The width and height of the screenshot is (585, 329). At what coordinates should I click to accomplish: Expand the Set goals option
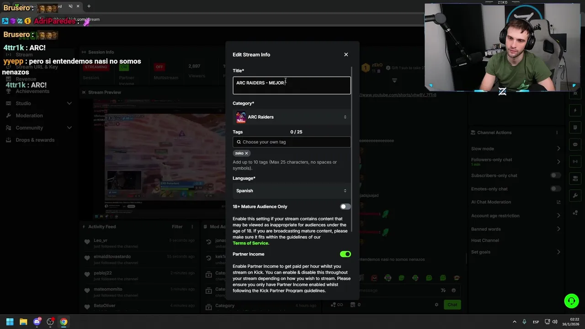558,252
